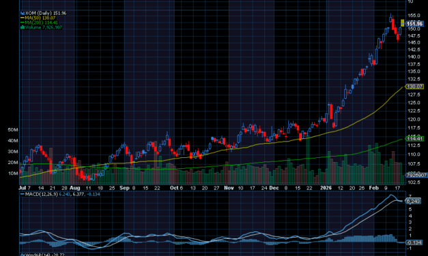Click the yellow MA(50) line marker
This screenshot has width=428, height=256.
(x=23, y=18)
